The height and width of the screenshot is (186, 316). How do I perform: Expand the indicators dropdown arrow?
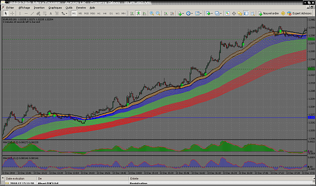[x=183, y=14]
